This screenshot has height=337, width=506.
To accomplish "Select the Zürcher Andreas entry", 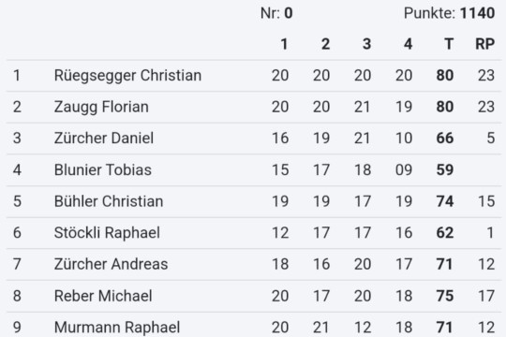I will tap(254, 264).
